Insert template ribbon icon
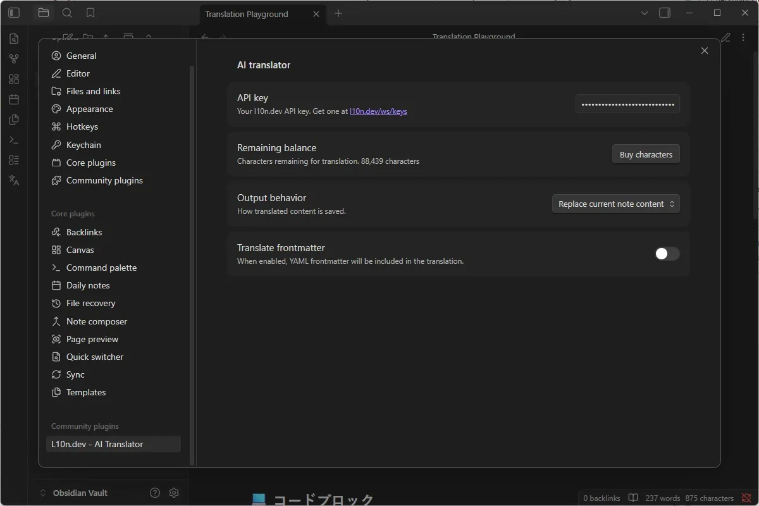This screenshot has height=506, width=759. pos(14,120)
